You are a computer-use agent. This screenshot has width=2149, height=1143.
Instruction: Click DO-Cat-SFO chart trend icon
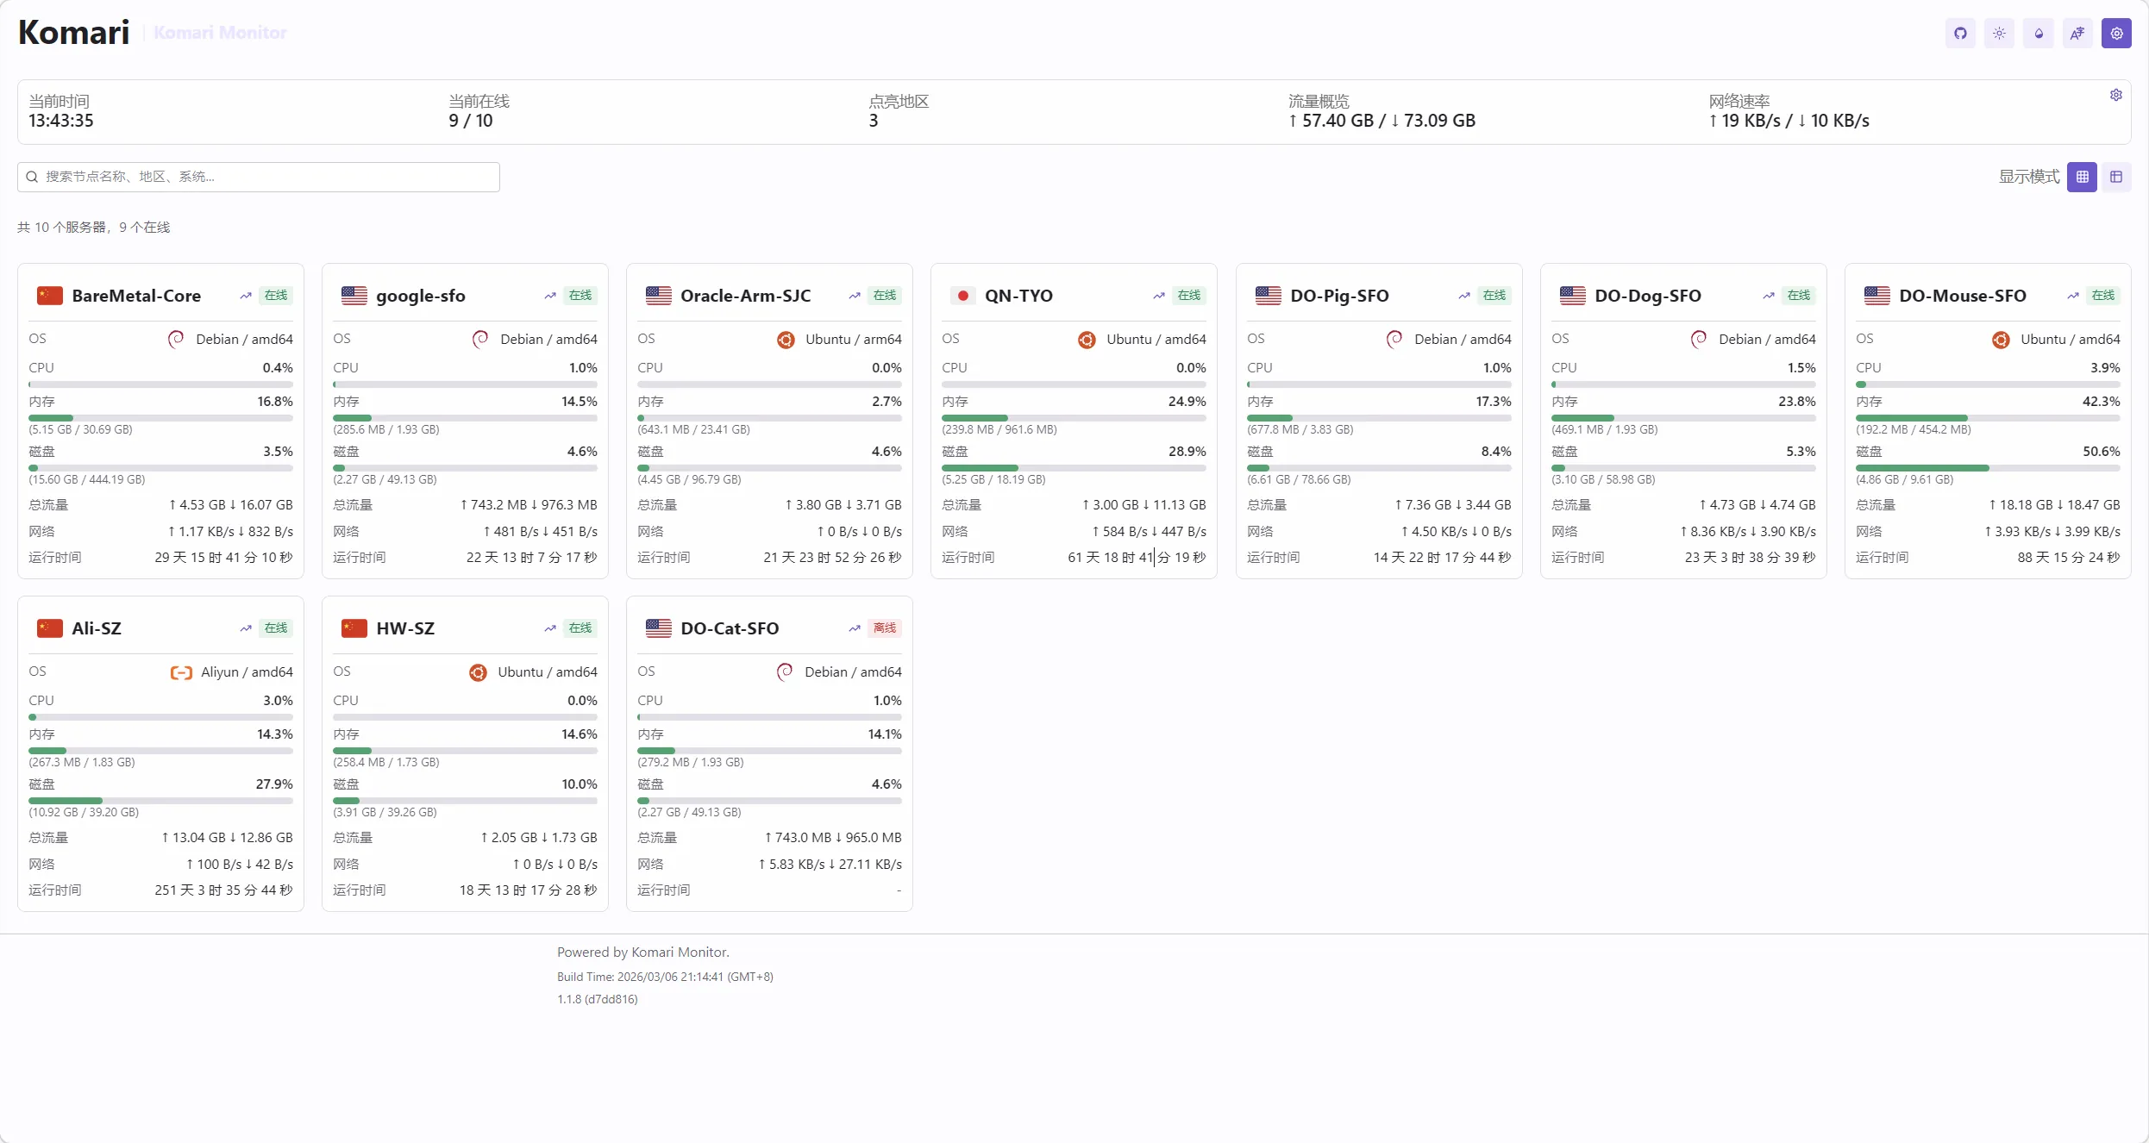pos(855,628)
